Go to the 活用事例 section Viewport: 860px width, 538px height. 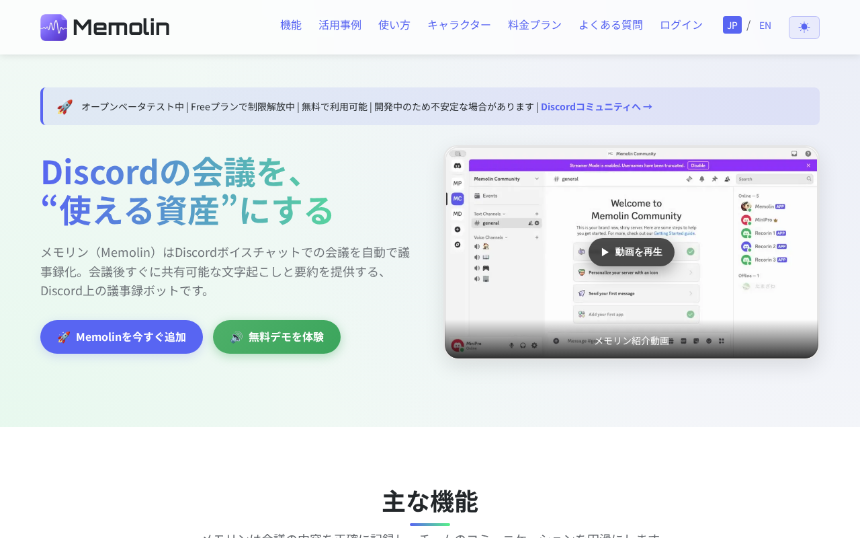point(340,26)
